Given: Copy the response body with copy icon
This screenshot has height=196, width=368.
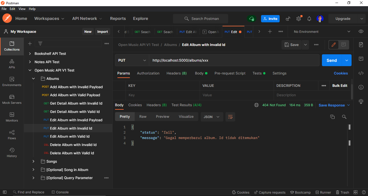Looking at the screenshot, I should (x=332, y=117).
